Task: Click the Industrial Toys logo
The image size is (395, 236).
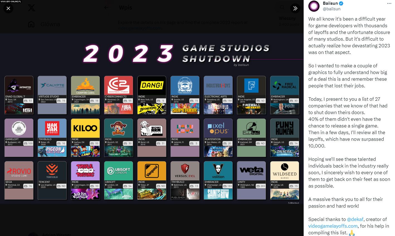Action: pyautogui.click(x=218, y=85)
